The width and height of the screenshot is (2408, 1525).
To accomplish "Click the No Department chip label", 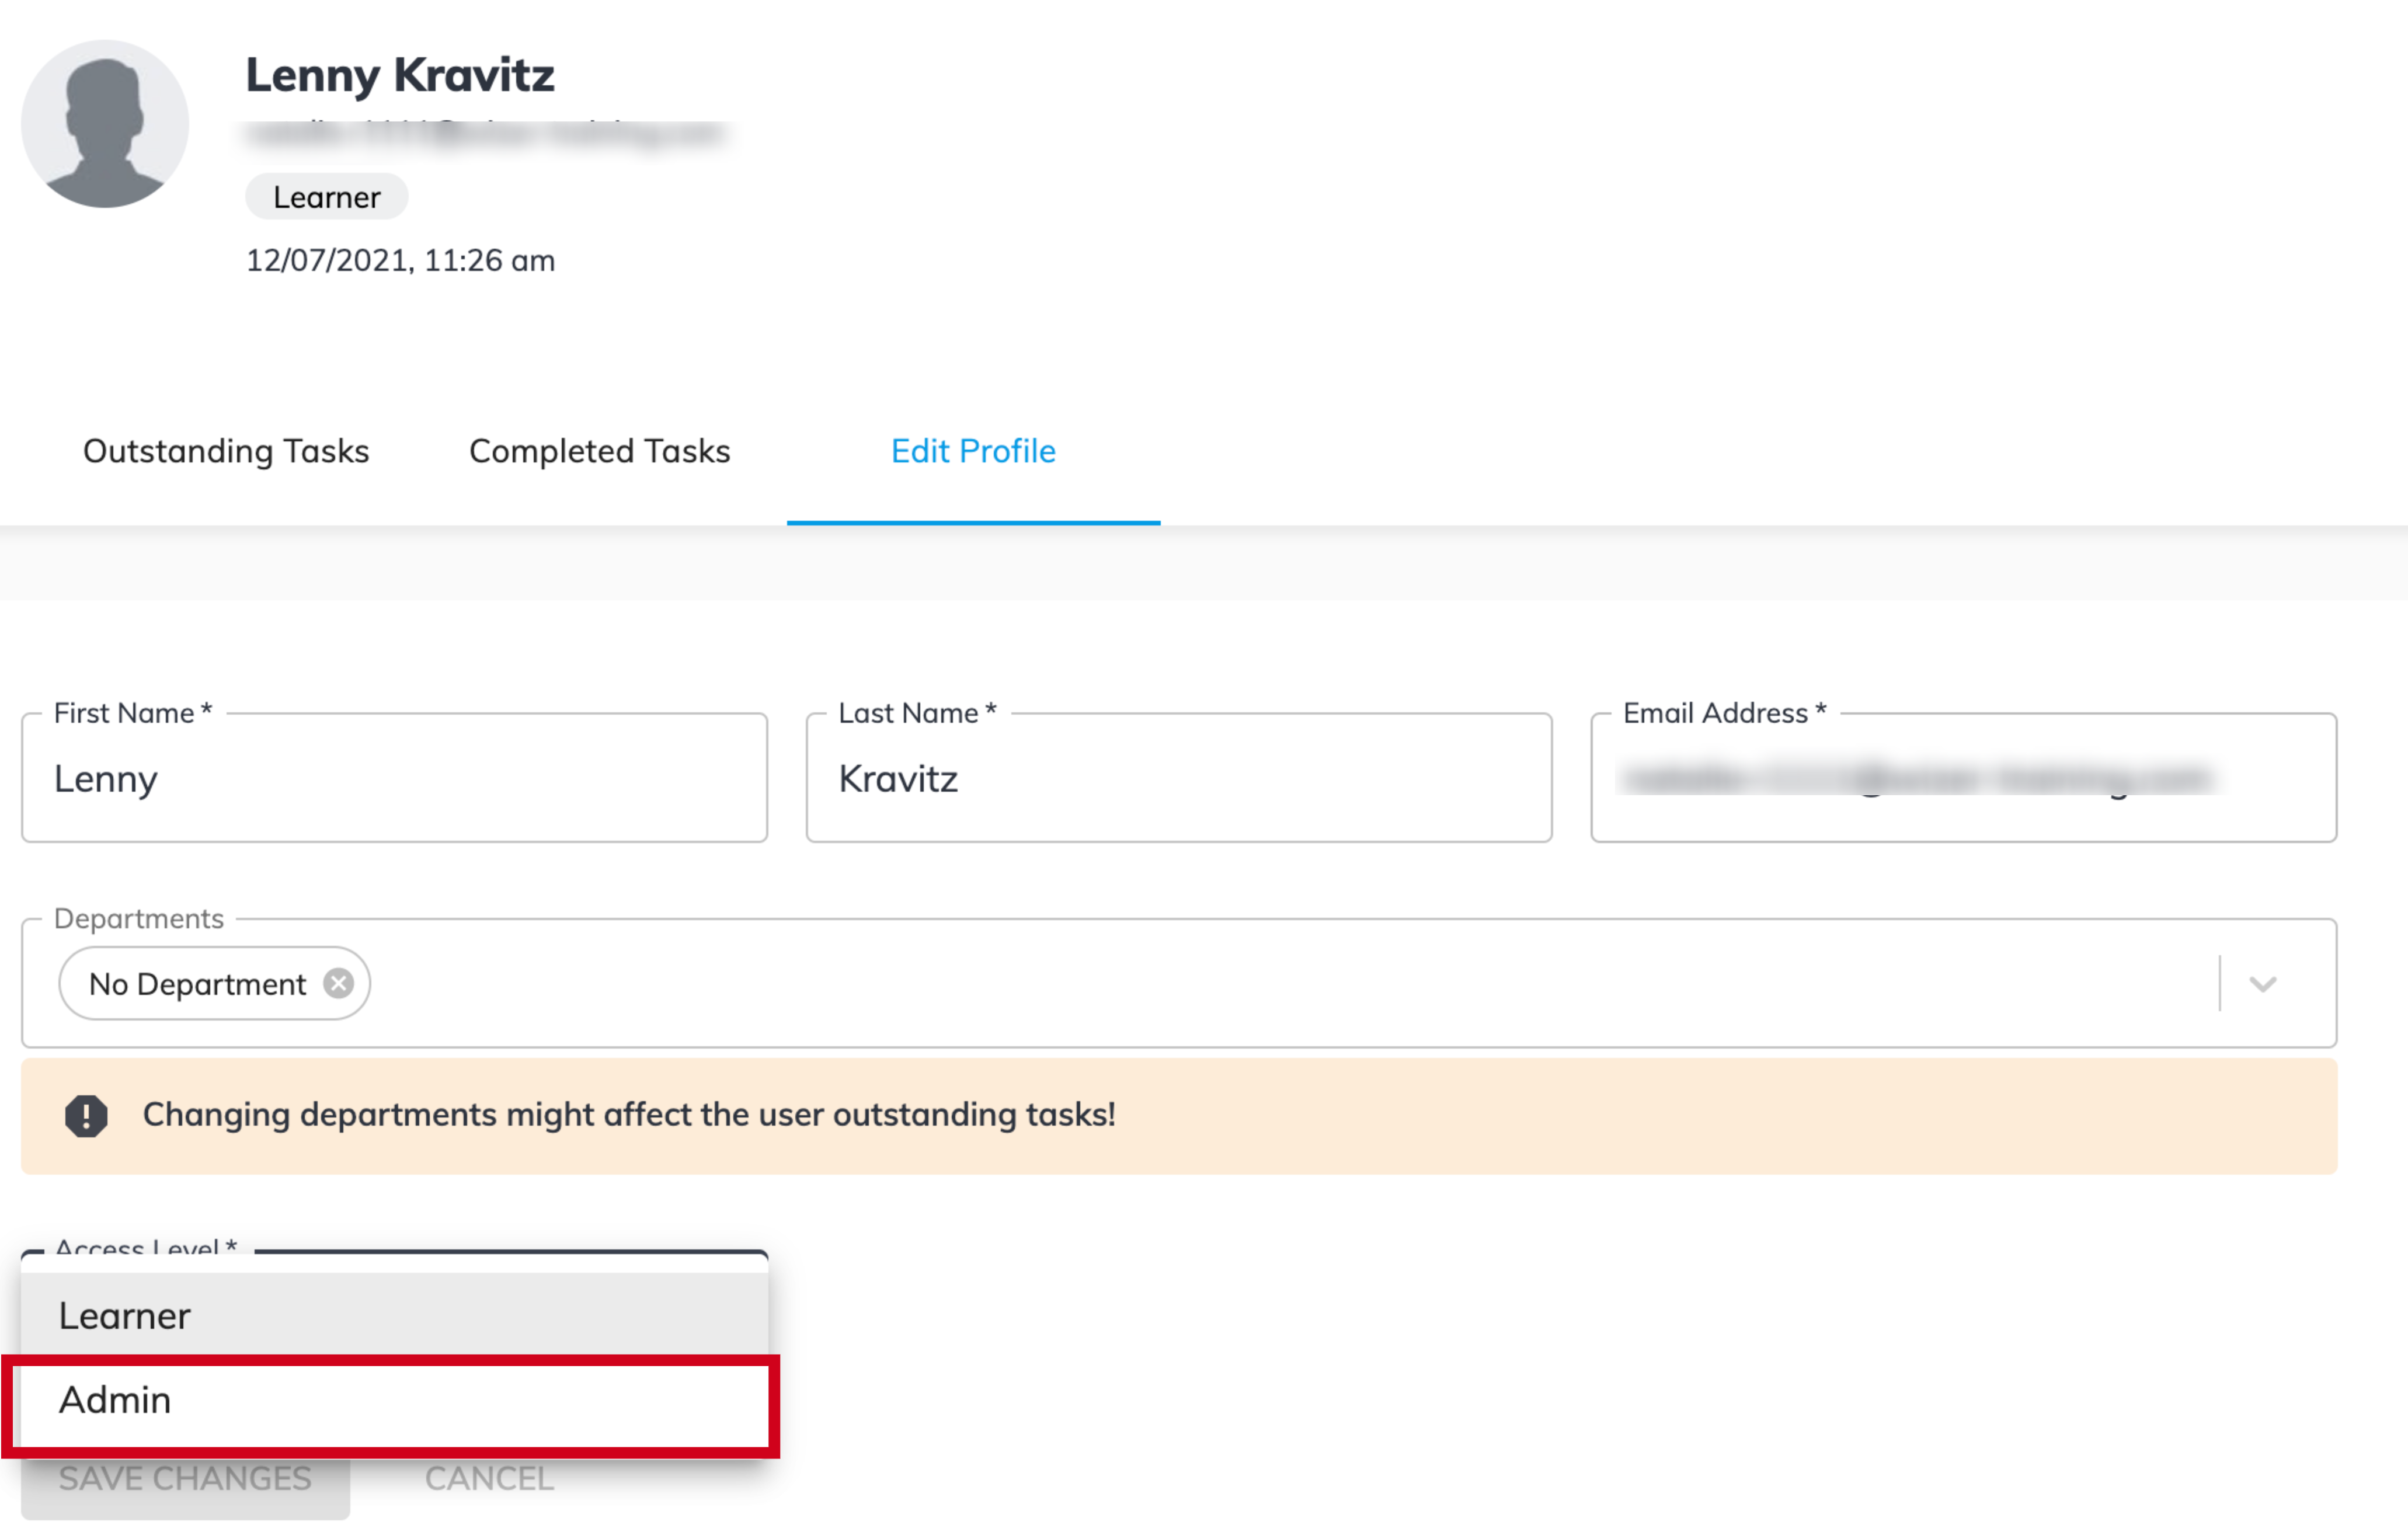I will (x=197, y=984).
